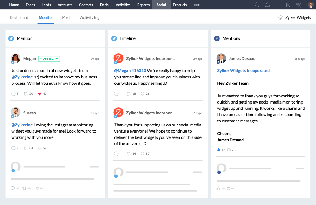This screenshot has width=316, height=205.
Task: Retweet Suresh's tweet
Action: (26, 148)
